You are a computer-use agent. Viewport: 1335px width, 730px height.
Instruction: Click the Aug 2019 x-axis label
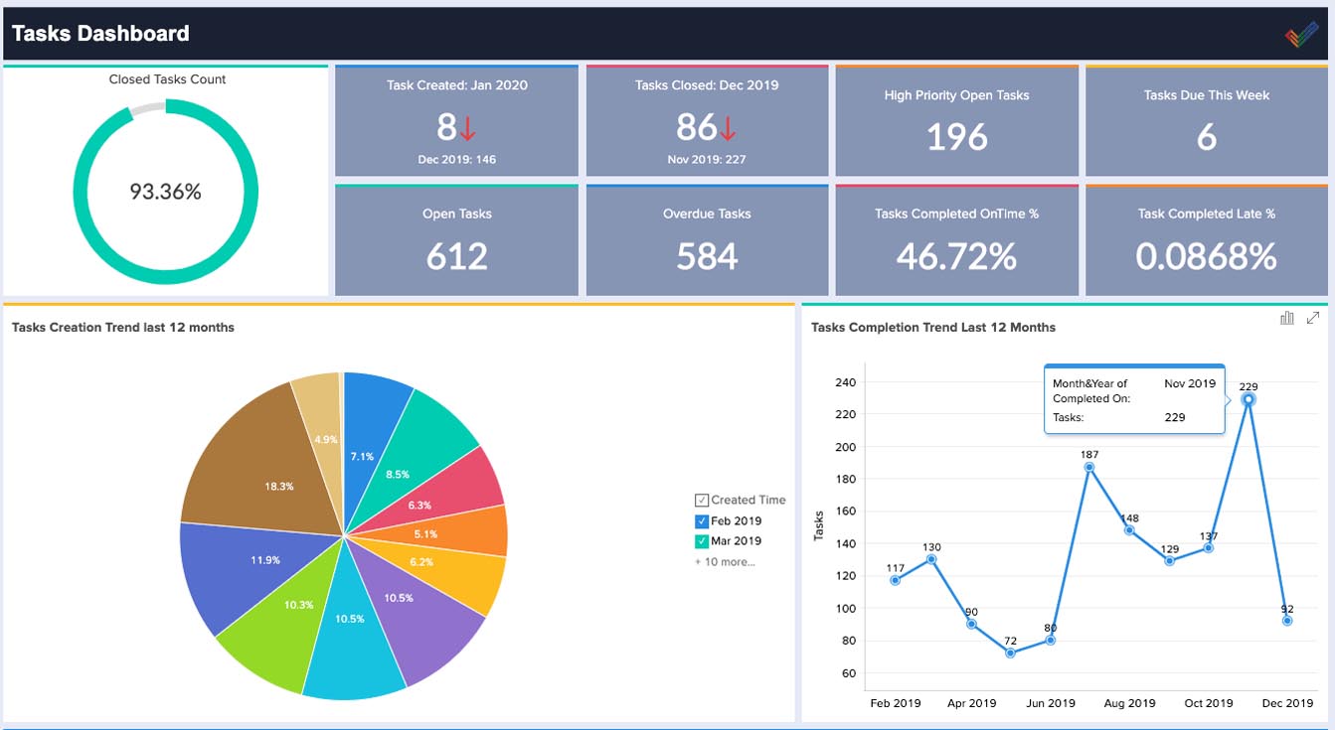[1129, 703]
